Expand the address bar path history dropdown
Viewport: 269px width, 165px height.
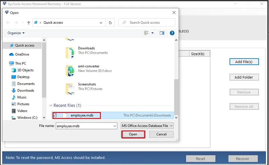(101, 23)
